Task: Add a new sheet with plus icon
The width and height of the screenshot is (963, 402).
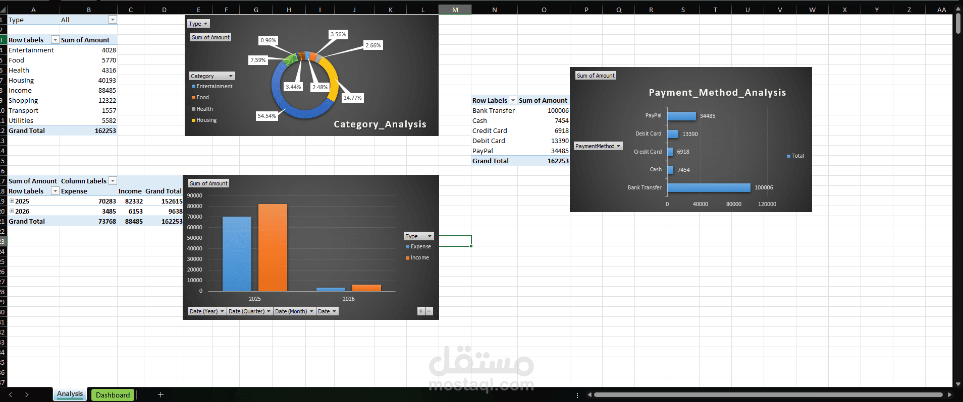Action: (161, 394)
